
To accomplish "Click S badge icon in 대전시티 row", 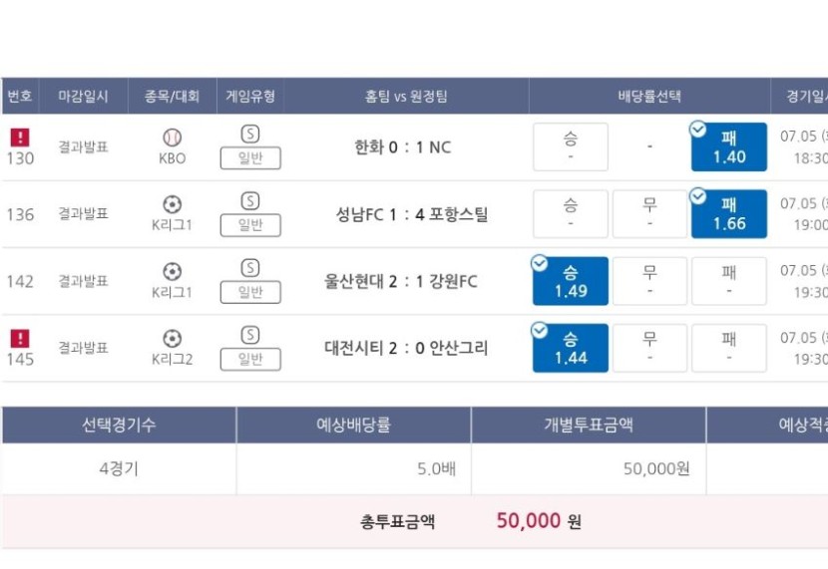I will point(250,335).
